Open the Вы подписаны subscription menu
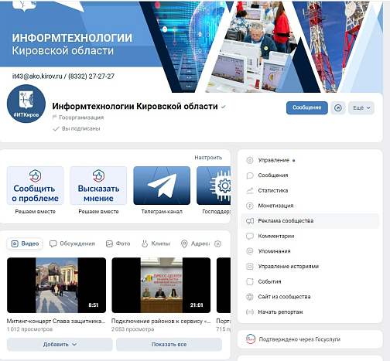Viewport: 390px width, 361px height. coord(77,128)
